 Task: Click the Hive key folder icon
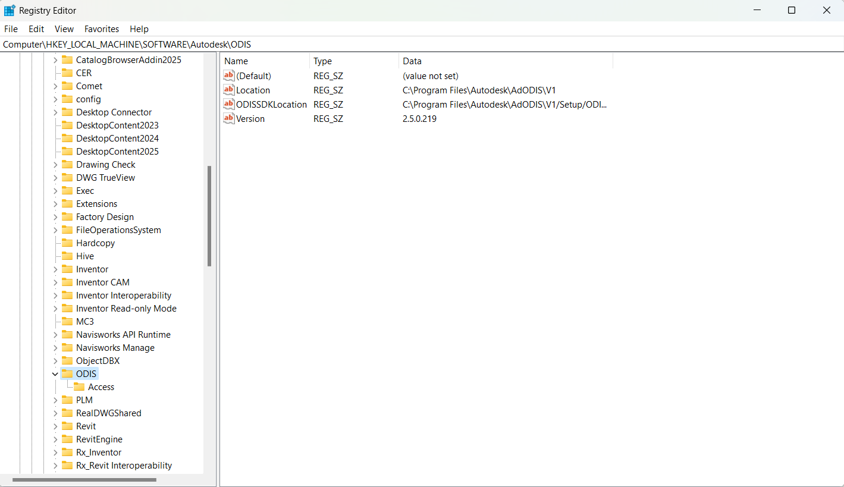67,256
